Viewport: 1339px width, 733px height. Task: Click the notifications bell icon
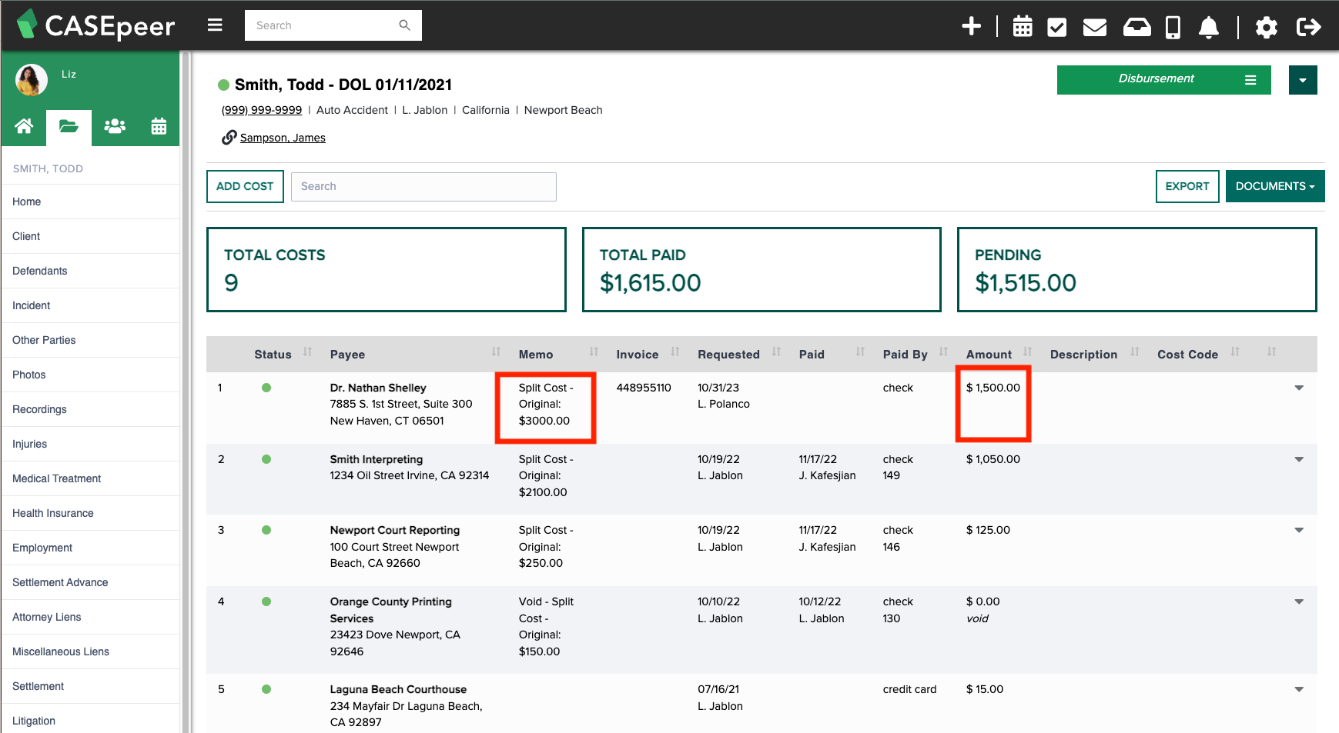tap(1209, 27)
